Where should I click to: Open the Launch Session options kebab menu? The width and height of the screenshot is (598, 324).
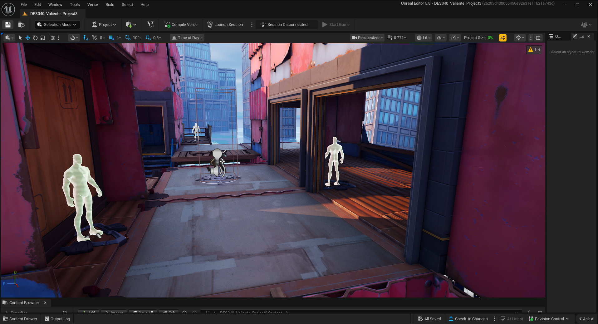pyautogui.click(x=252, y=25)
